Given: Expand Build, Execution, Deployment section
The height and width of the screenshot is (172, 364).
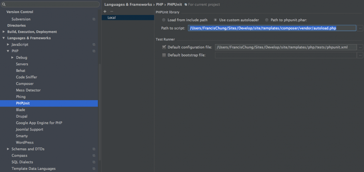Looking at the screenshot, I should [x=4, y=32].
